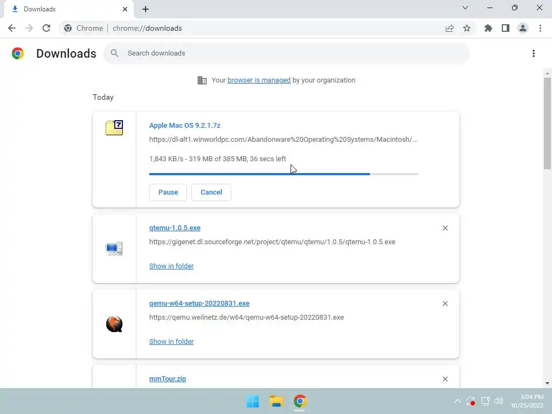Remove qtemu-1.0.5.exe from the list
Image resolution: width=552 pixels, height=414 pixels.
pos(445,228)
